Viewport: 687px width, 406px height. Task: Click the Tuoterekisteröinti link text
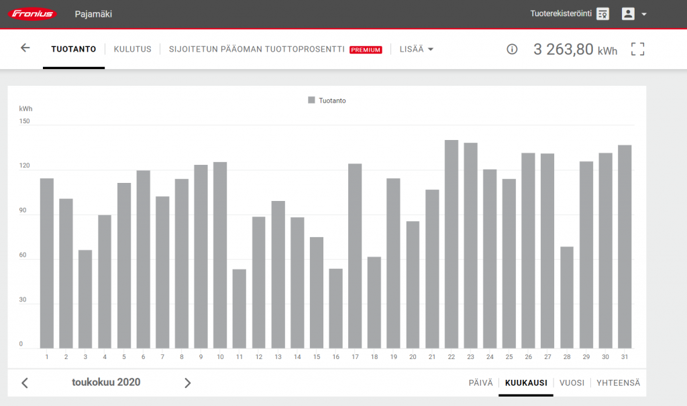[560, 14]
